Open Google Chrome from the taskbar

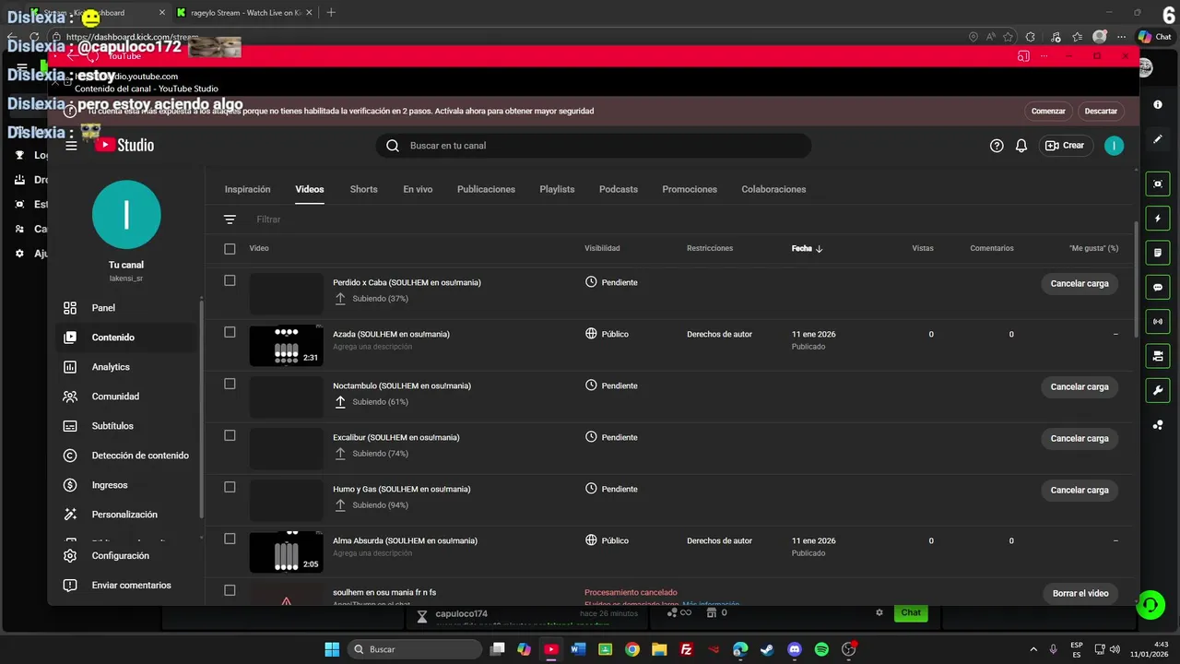pos(631,649)
